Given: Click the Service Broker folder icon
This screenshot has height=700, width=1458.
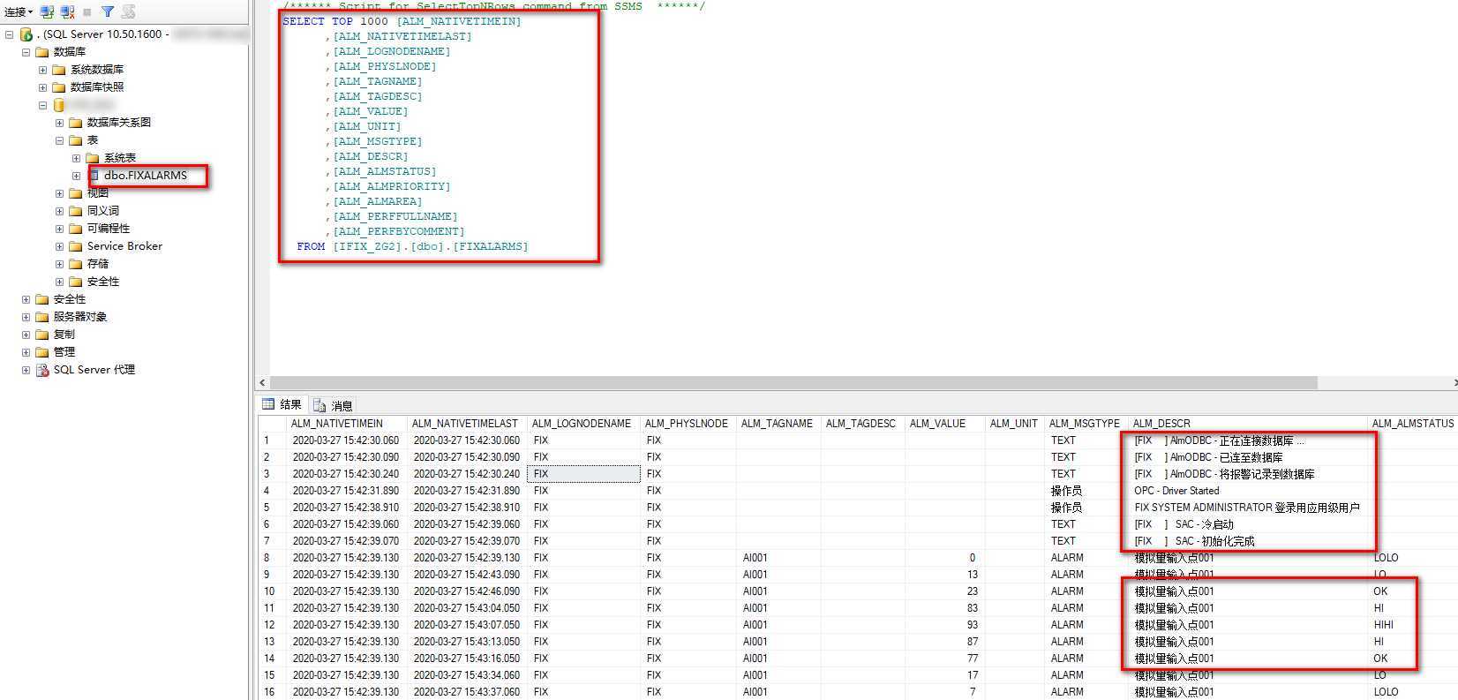Looking at the screenshot, I should click(76, 246).
